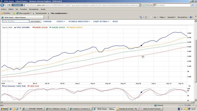Screen dimensions: 197x111
Task: Open the search provider dropdown arrow
Action: [195, 5]
